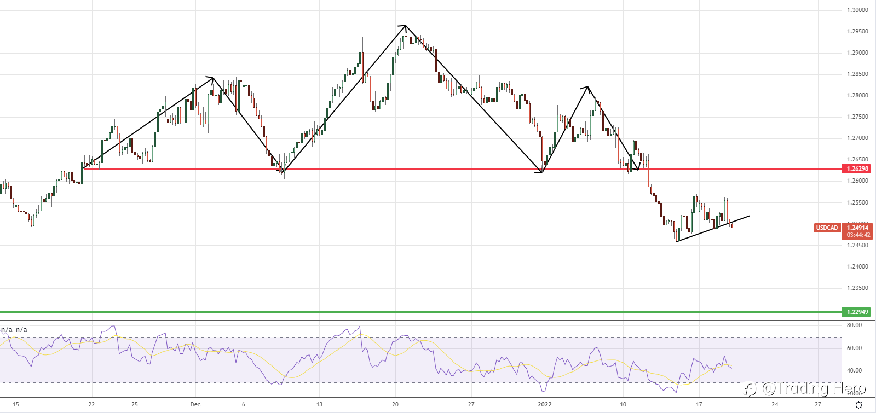This screenshot has height=413, width=876.
Task: Click the 1.28500 price axis tick
Action: pyautogui.click(x=857, y=74)
